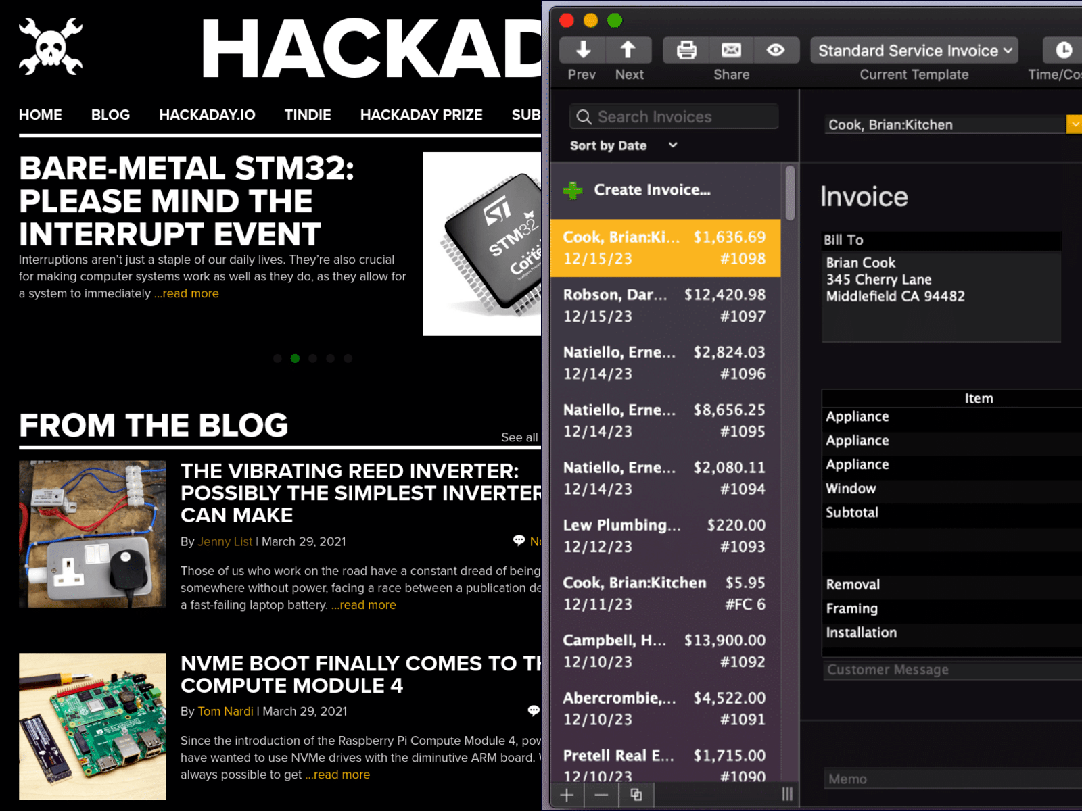Toggle the invoice preview eye icon
This screenshot has height=811, width=1082.
tap(775, 49)
